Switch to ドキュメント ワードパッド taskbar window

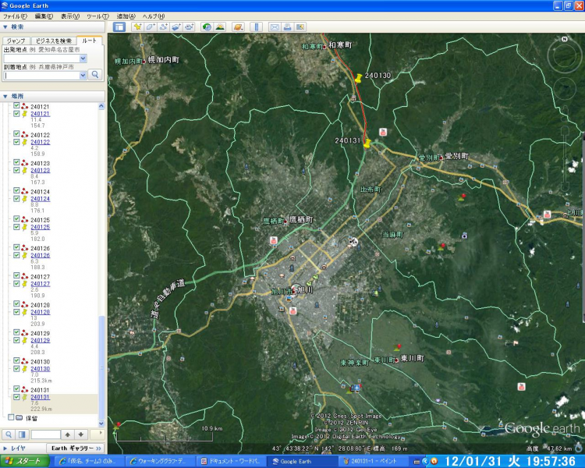pyautogui.click(x=232, y=461)
